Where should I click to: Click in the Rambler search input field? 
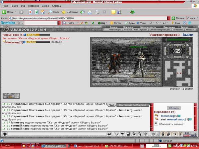coord(41,23)
